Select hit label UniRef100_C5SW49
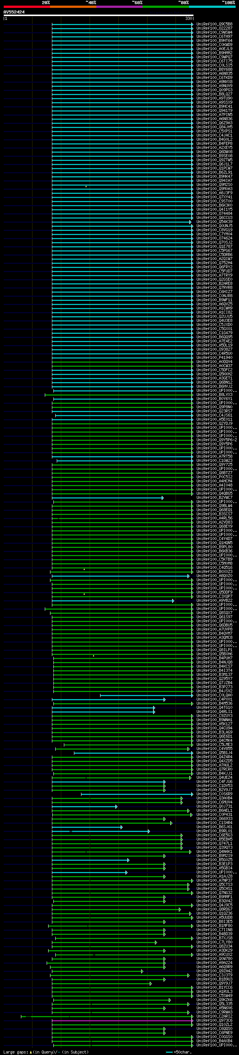 214,995
